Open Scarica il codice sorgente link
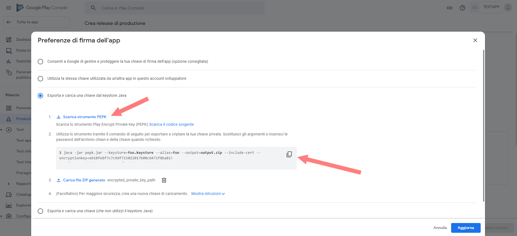The height and width of the screenshot is (236, 517). click(x=171, y=124)
